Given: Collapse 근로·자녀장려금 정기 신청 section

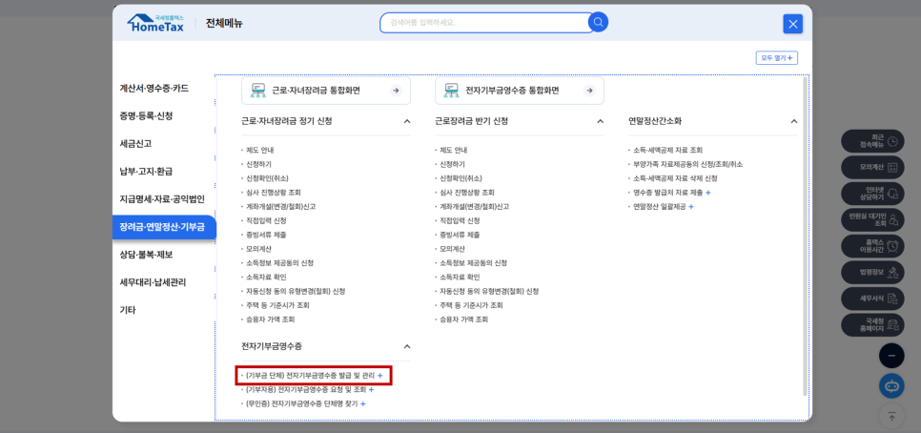Looking at the screenshot, I should (407, 121).
